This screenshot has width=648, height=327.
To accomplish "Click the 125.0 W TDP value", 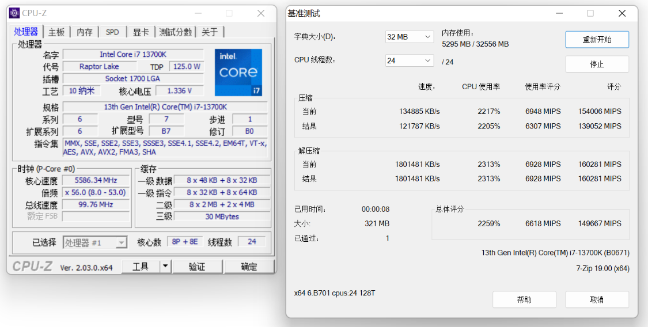I will tap(187, 66).
